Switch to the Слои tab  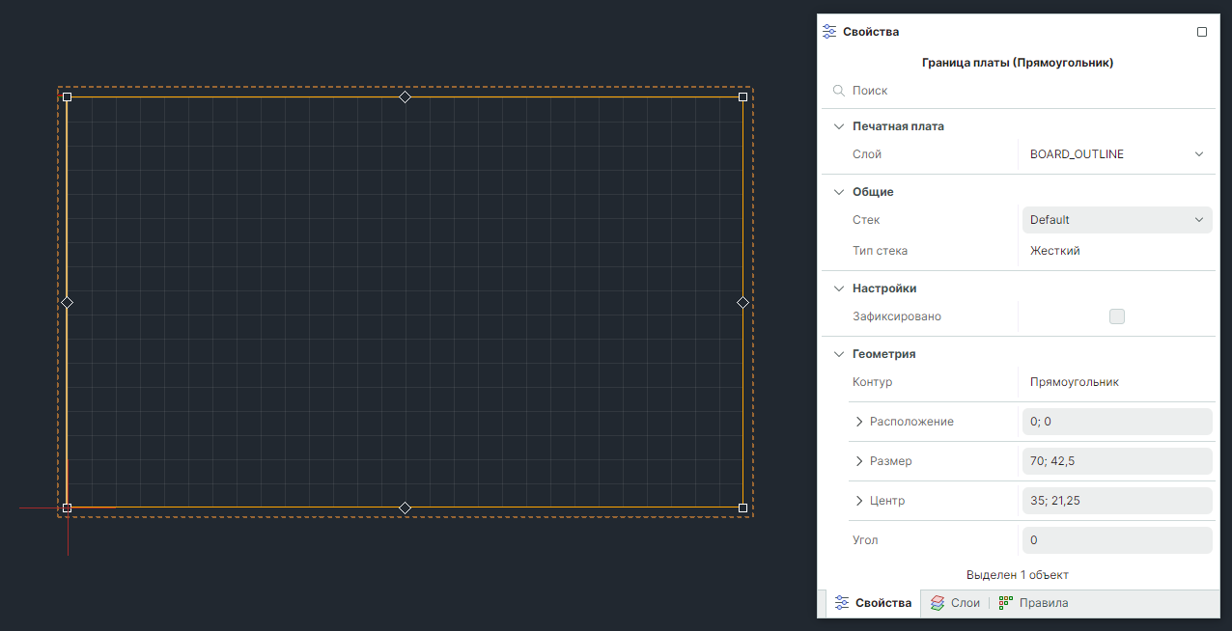click(x=955, y=603)
